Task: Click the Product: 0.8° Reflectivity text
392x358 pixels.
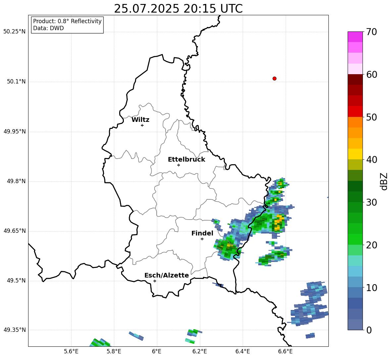Action: [67, 21]
